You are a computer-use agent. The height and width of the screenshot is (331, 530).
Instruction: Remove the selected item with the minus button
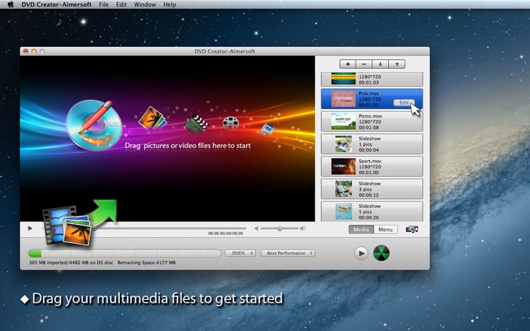(364, 64)
